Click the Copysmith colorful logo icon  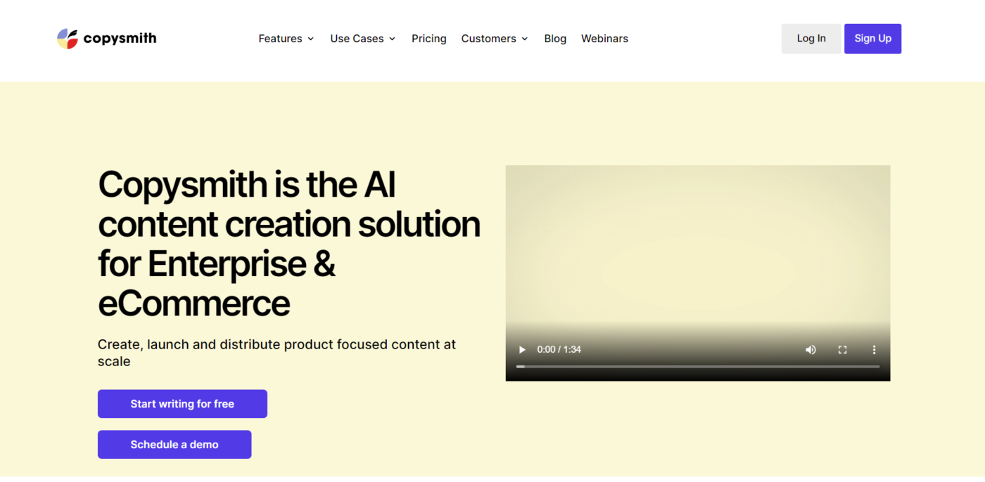pos(68,39)
